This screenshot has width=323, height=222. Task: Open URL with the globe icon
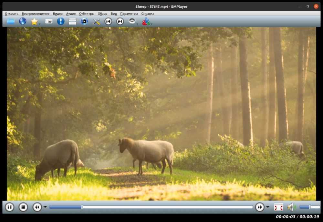(x=23, y=22)
